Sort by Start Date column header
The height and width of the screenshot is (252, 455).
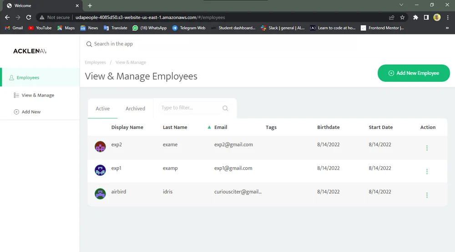tap(380, 127)
